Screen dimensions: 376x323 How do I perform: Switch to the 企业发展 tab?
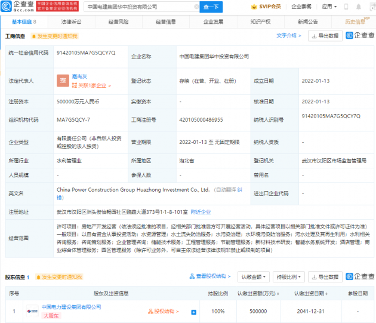(x=213, y=22)
